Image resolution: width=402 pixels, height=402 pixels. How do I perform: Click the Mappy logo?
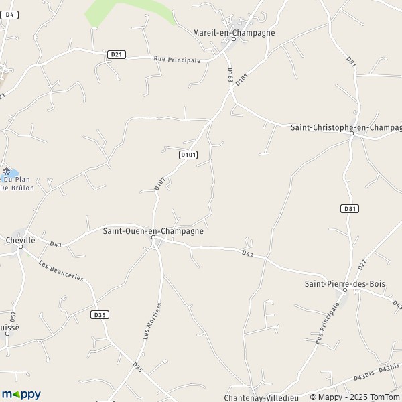click(21, 395)
